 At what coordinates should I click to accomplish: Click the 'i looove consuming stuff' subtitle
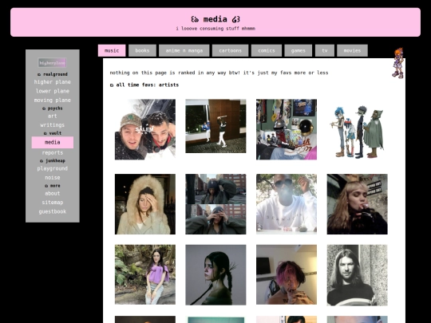[x=215, y=29]
